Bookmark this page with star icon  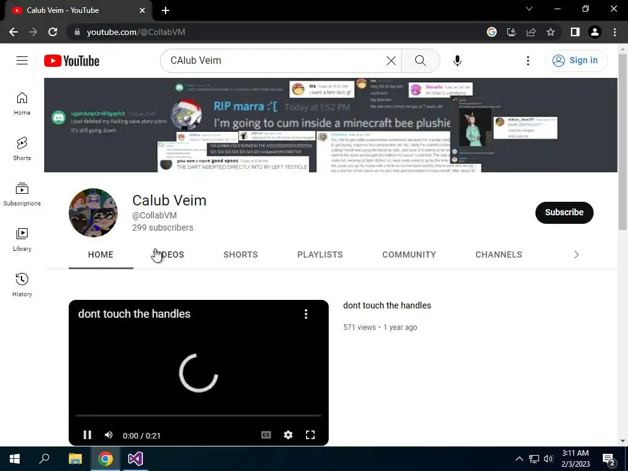click(551, 32)
